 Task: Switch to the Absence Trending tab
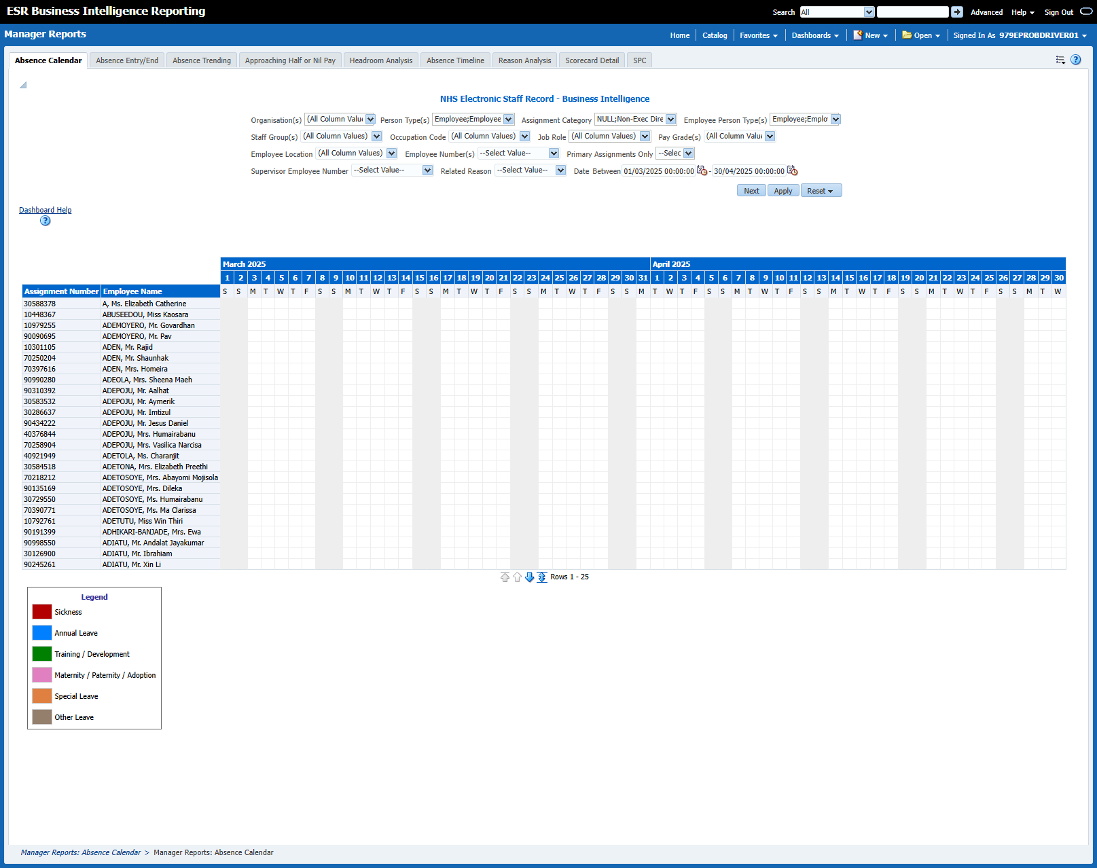(x=202, y=60)
